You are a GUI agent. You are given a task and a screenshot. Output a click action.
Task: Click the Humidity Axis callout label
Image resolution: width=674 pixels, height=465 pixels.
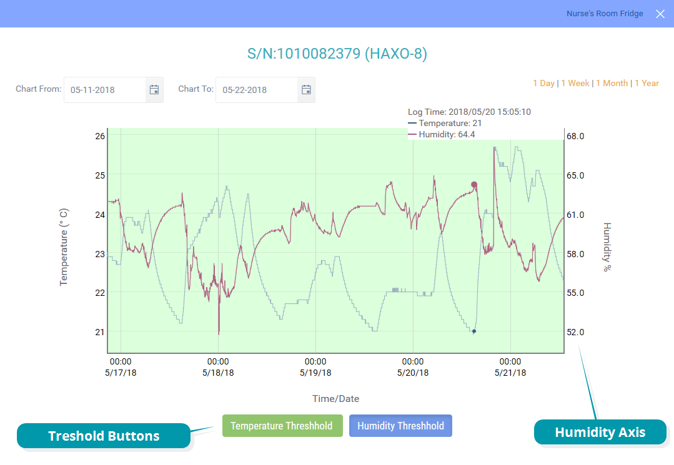coord(600,432)
